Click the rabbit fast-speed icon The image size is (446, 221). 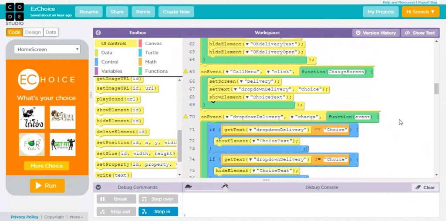[225, 186]
